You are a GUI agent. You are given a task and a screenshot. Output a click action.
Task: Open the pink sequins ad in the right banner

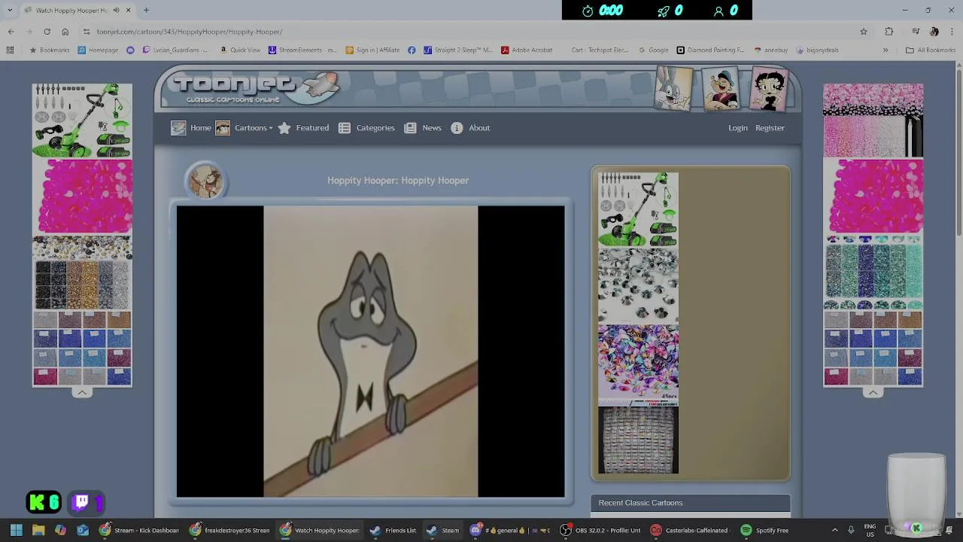(873, 196)
